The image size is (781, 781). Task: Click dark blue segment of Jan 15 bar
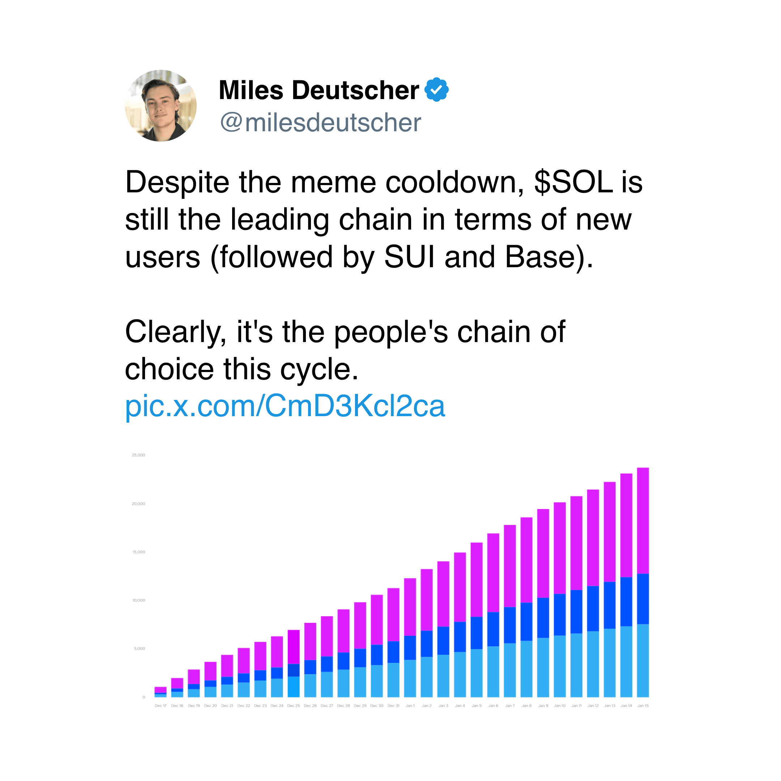(x=643, y=599)
